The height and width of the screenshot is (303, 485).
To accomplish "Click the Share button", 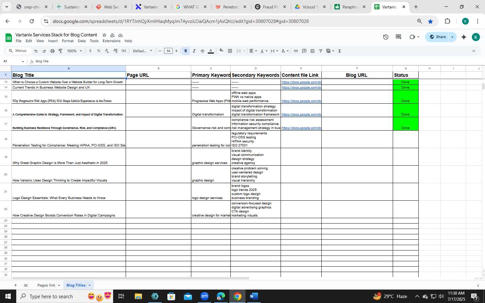I will [x=438, y=37].
